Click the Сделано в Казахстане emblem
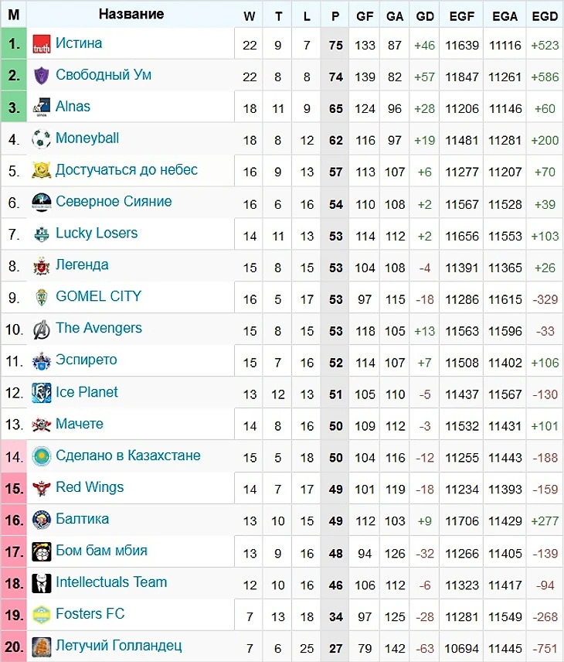 coord(42,456)
